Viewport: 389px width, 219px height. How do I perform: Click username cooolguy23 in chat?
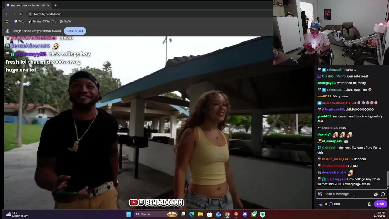(326, 83)
